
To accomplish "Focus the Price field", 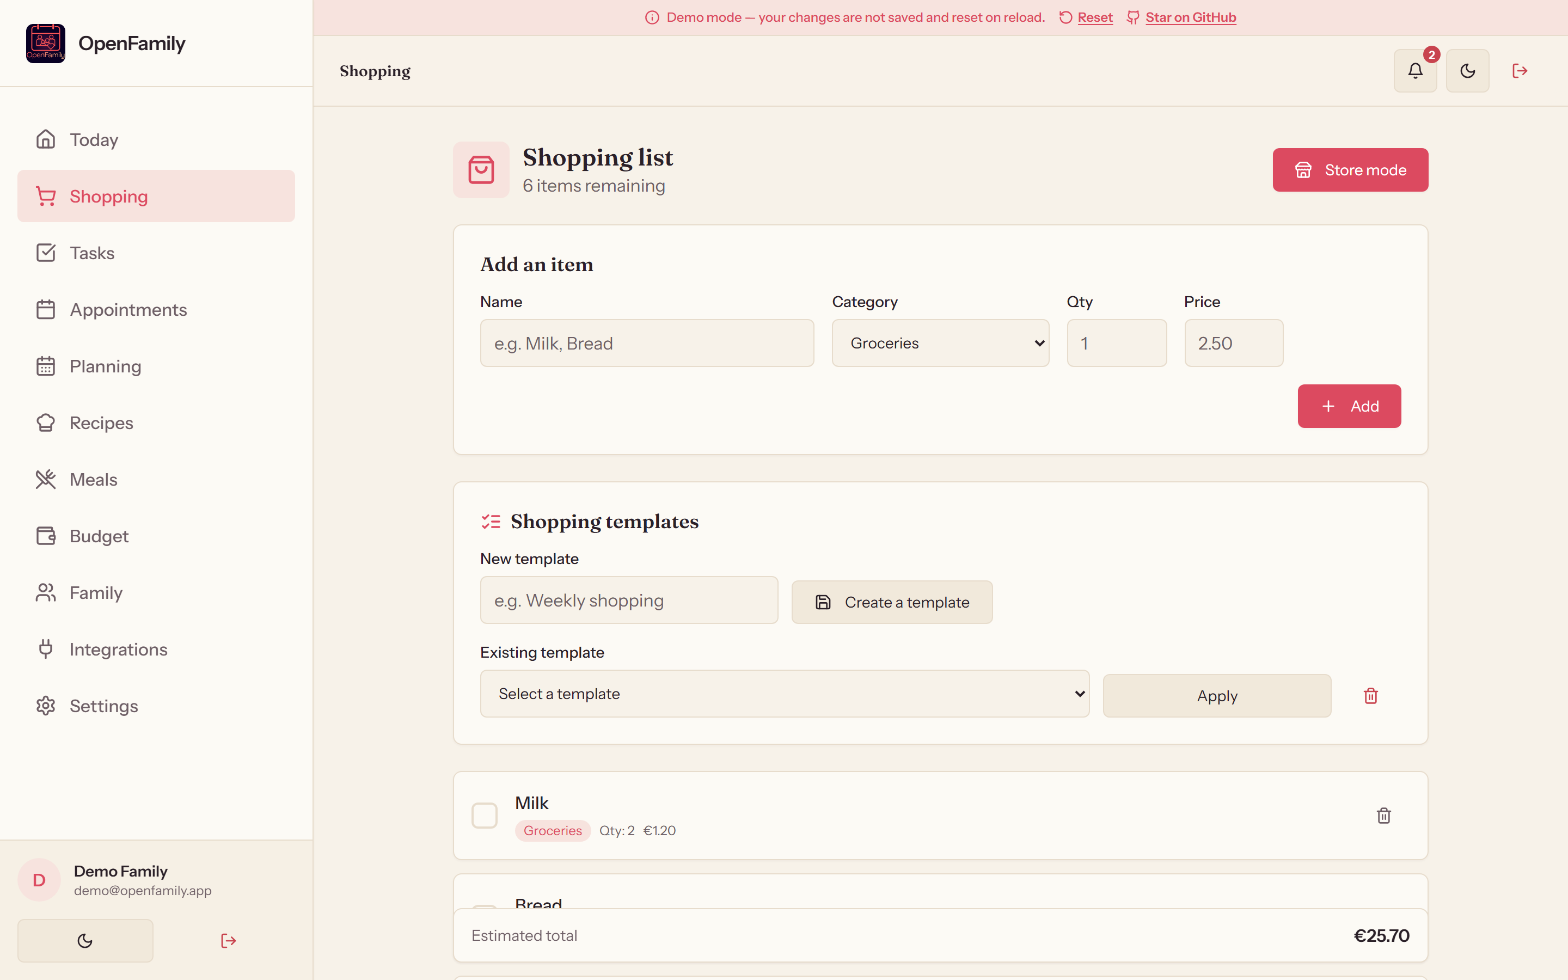I will point(1233,343).
